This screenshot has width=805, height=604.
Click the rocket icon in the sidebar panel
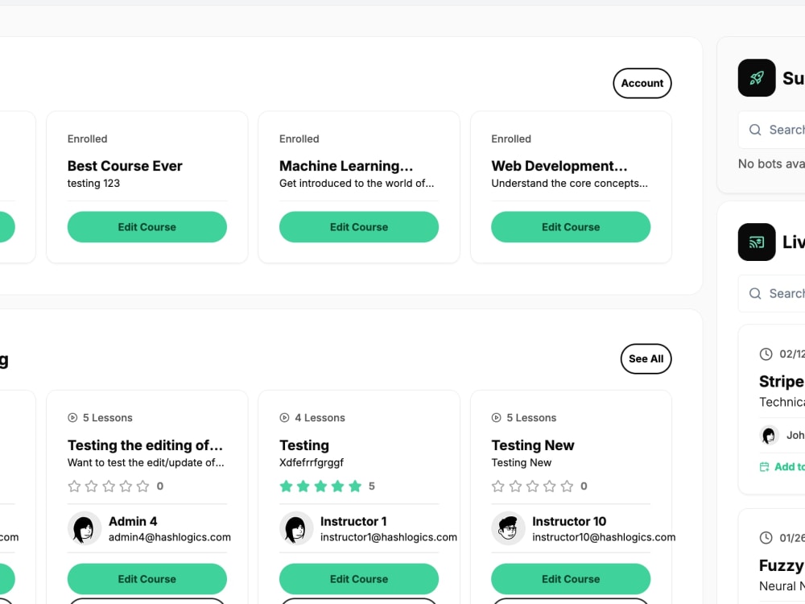coord(756,77)
